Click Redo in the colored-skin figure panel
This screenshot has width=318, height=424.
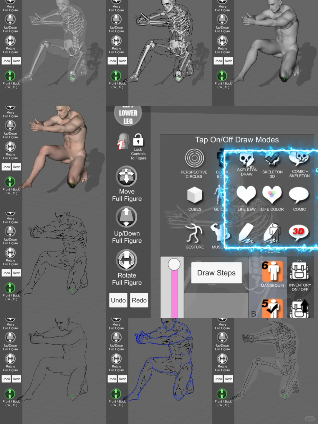16,167
